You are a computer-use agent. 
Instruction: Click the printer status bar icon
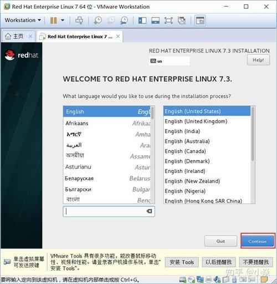[209, 280]
